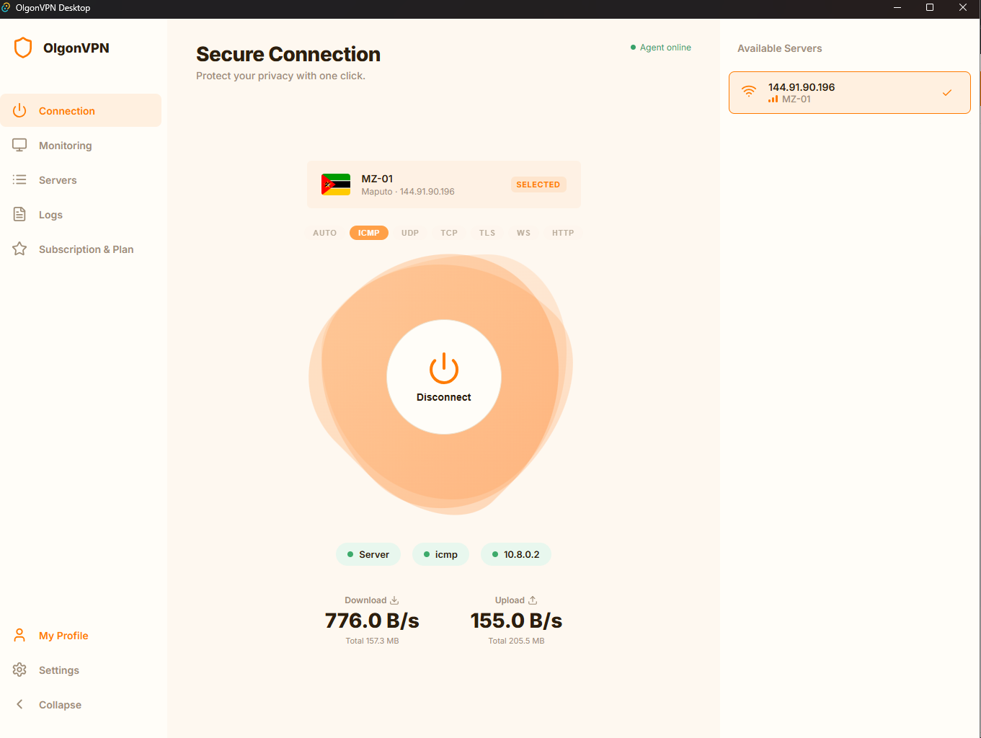This screenshot has height=738, width=981.
Task: Click the Mozambique flag icon
Action: pos(336,184)
